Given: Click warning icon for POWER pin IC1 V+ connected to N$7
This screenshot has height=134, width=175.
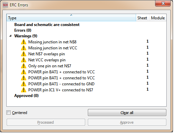Looking at the screenshot, I should (x=24, y=90).
